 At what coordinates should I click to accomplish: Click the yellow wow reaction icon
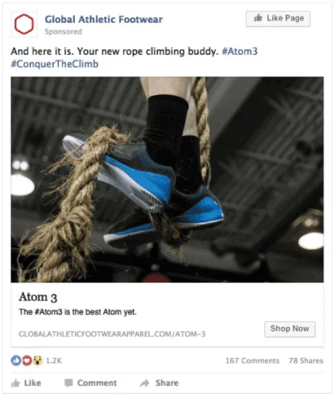37,361
